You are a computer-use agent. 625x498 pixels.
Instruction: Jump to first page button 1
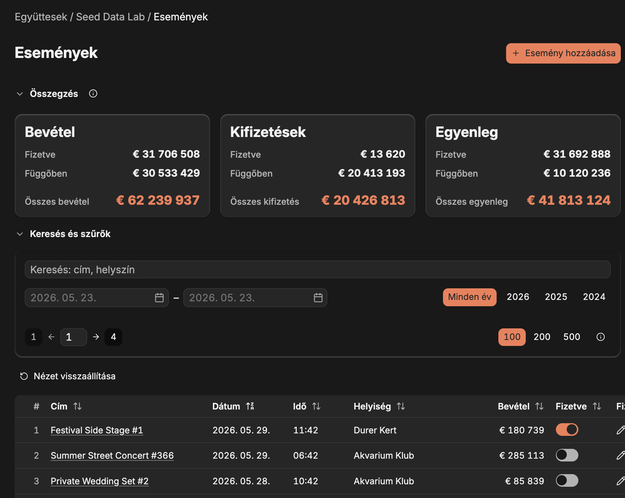[x=34, y=337]
